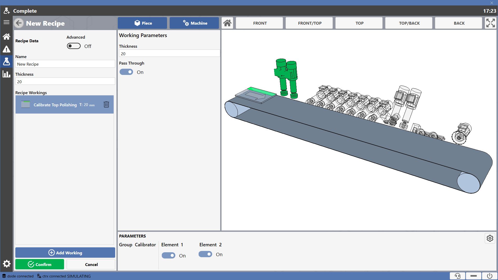Click the SIMULATING status text
The image size is (498, 280).
coord(79,276)
